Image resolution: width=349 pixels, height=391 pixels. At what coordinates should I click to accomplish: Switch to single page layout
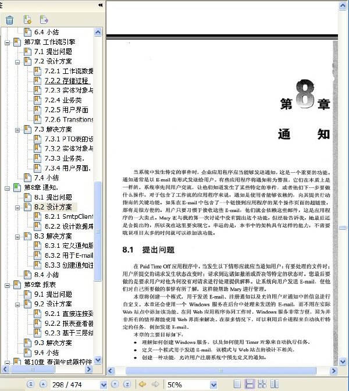pyautogui.click(x=237, y=384)
